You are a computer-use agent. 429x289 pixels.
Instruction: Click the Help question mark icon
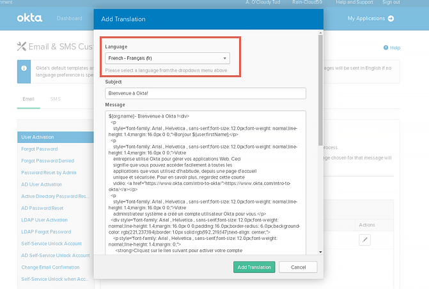(386, 47)
